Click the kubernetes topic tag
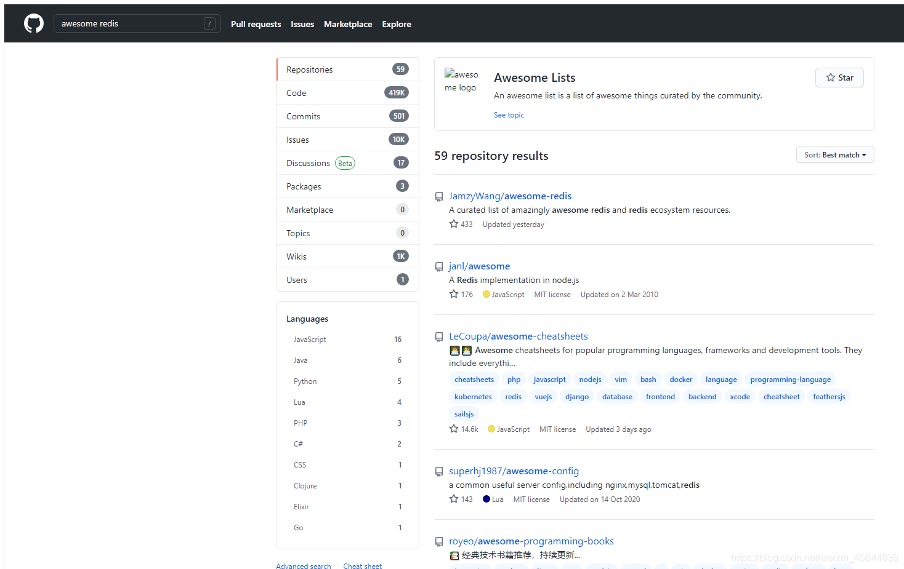The height and width of the screenshot is (569, 904). [x=473, y=397]
